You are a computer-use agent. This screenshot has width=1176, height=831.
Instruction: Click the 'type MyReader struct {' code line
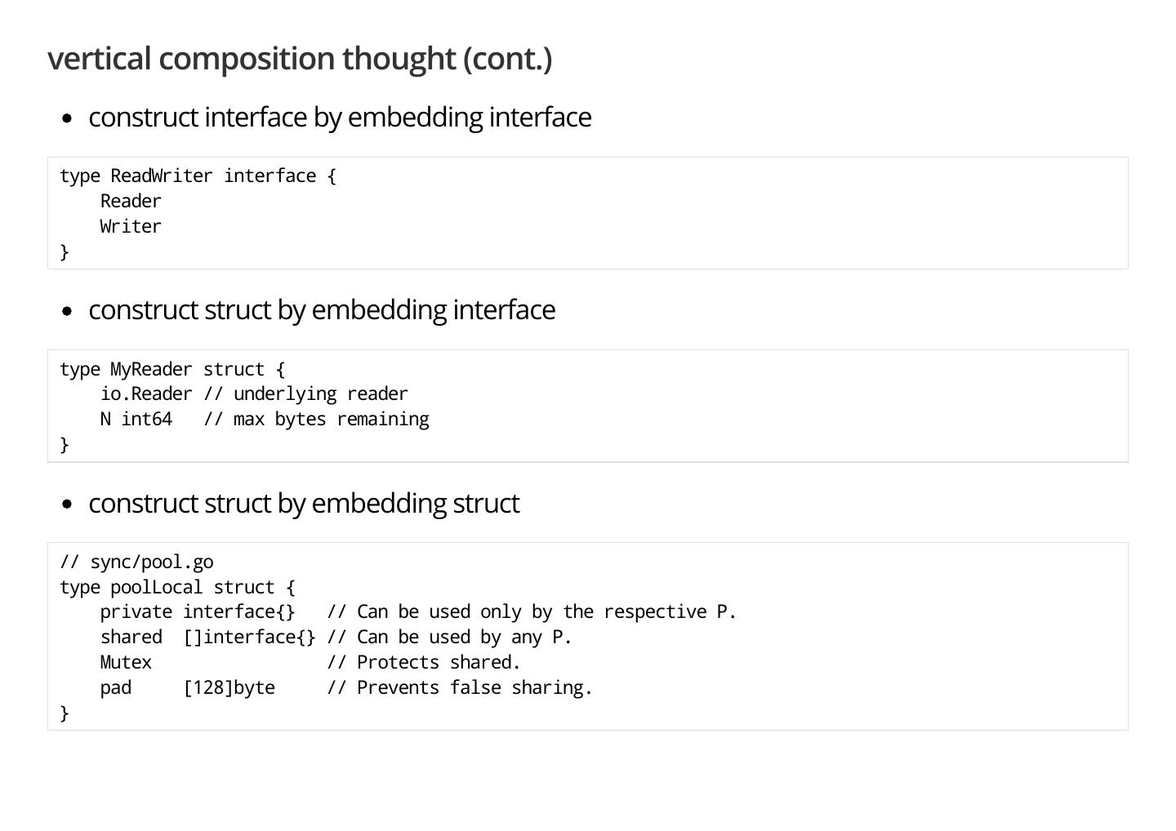click(x=172, y=370)
